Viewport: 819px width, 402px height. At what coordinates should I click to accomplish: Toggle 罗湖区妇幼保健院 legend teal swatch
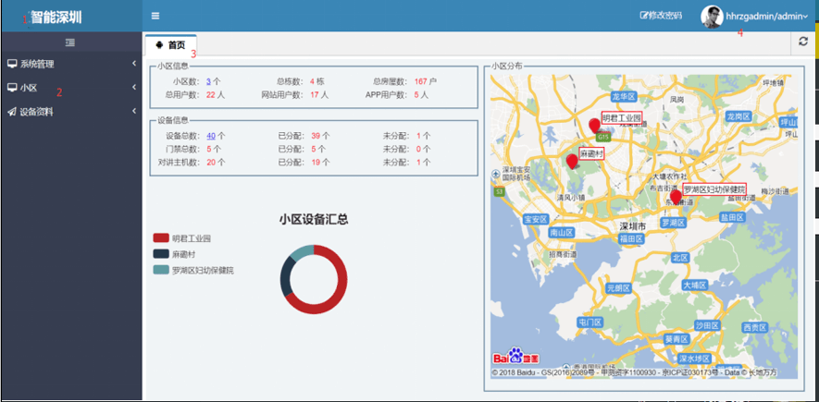click(161, 270)
